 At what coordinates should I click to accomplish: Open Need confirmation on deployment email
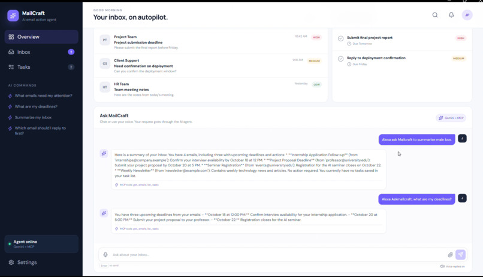point(211,65)
